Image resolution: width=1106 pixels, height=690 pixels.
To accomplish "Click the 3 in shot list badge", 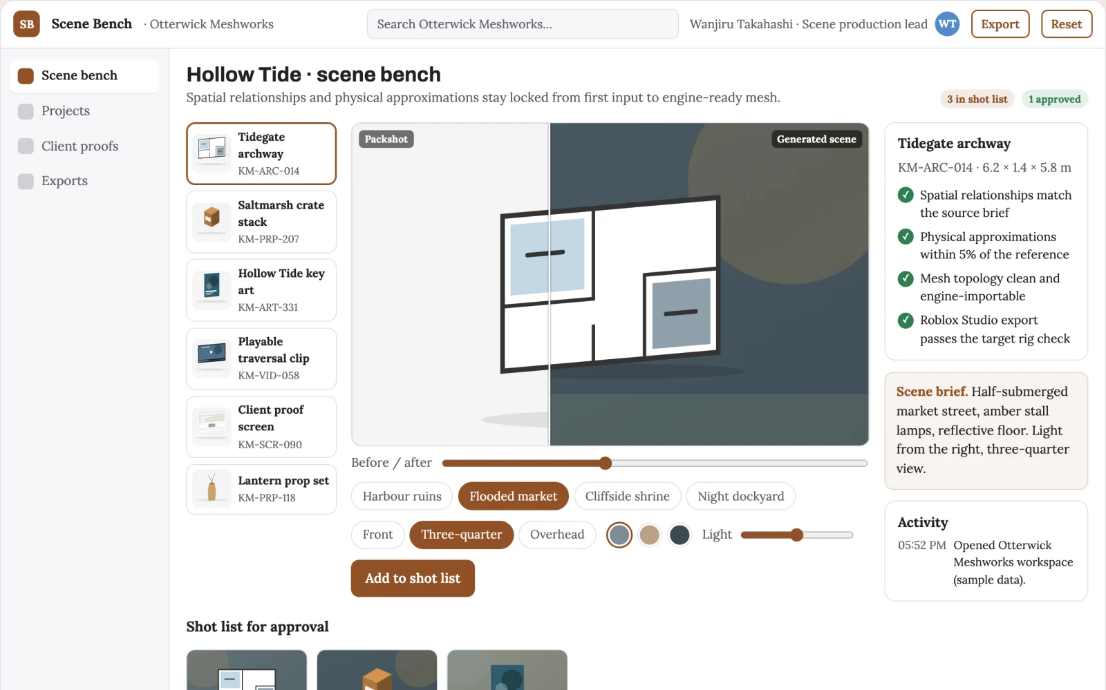I will pyautogui.click(x=977, y=99).
